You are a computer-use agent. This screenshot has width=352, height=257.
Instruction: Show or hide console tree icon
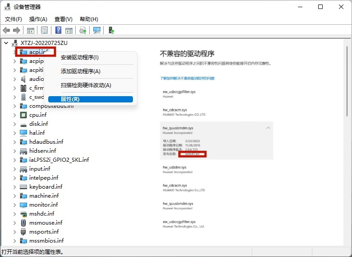click(x=31, y=30)
